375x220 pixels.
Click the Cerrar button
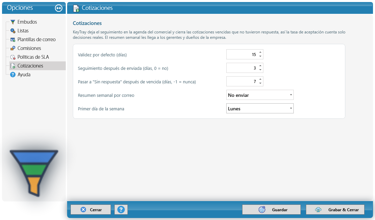click(x=91, y=210)
